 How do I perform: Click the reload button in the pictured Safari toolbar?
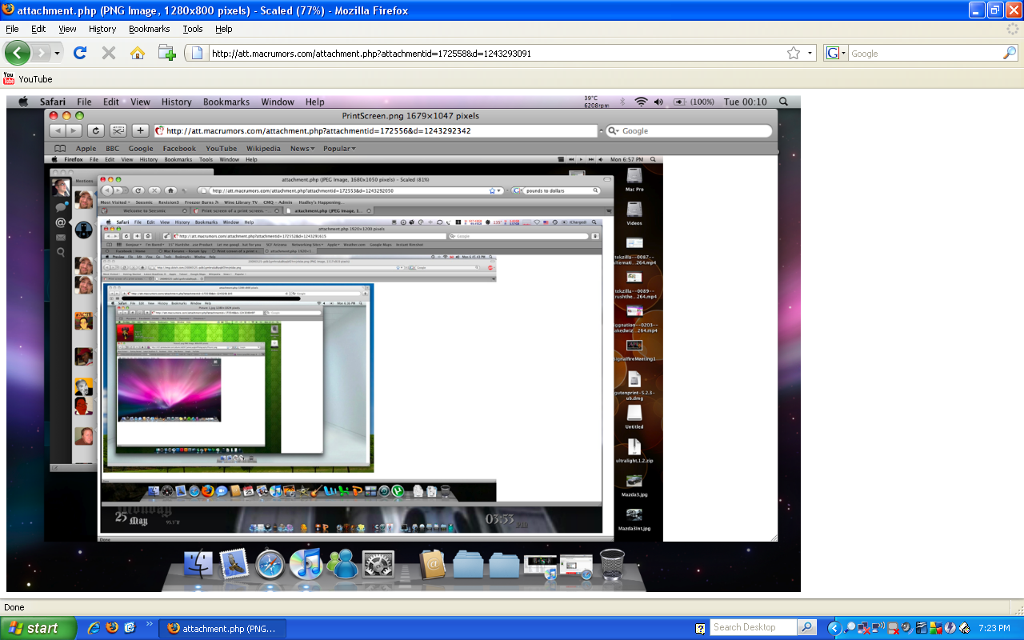coord(96,130)
